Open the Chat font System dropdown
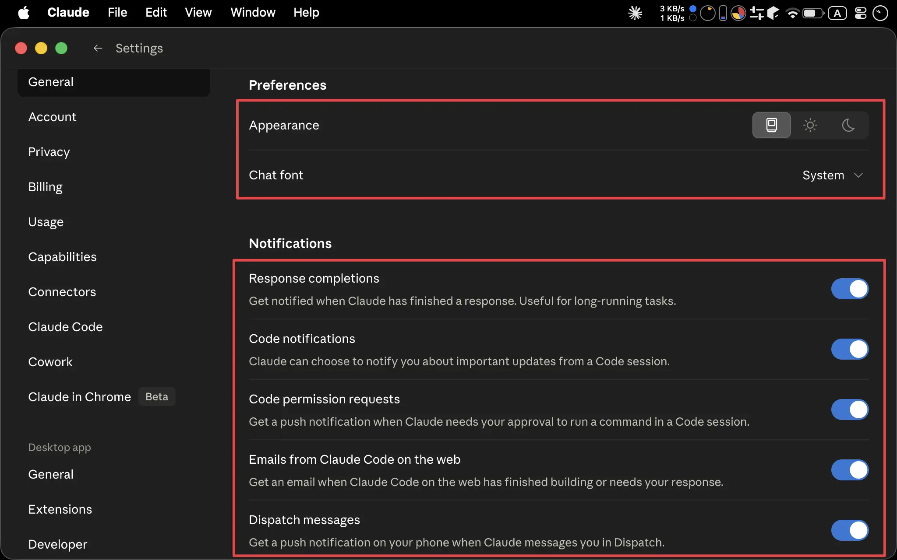The height and width of the screenshot is (560, 897). coord(833,175)
